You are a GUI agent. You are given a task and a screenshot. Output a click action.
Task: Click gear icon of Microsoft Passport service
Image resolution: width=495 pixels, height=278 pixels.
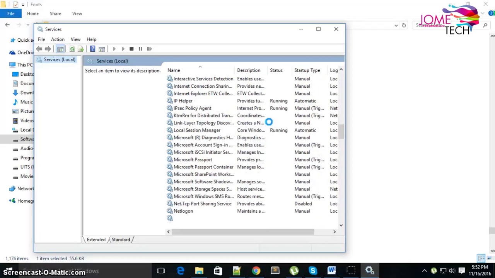click(x=170, y=159)
